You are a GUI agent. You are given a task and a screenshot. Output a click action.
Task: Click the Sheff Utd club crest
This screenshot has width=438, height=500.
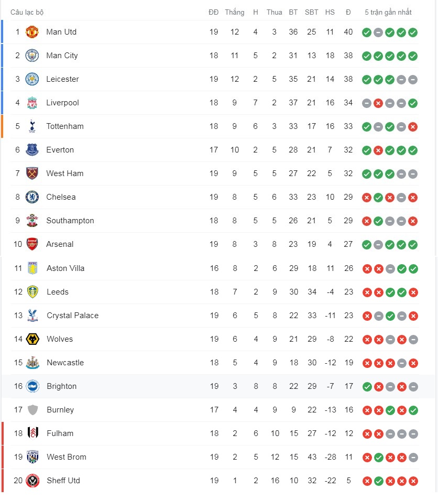[x=32, y=481]
